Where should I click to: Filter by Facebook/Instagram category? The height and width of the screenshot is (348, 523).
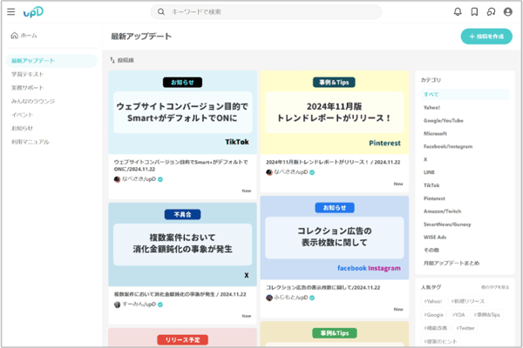tap(448, 146)
